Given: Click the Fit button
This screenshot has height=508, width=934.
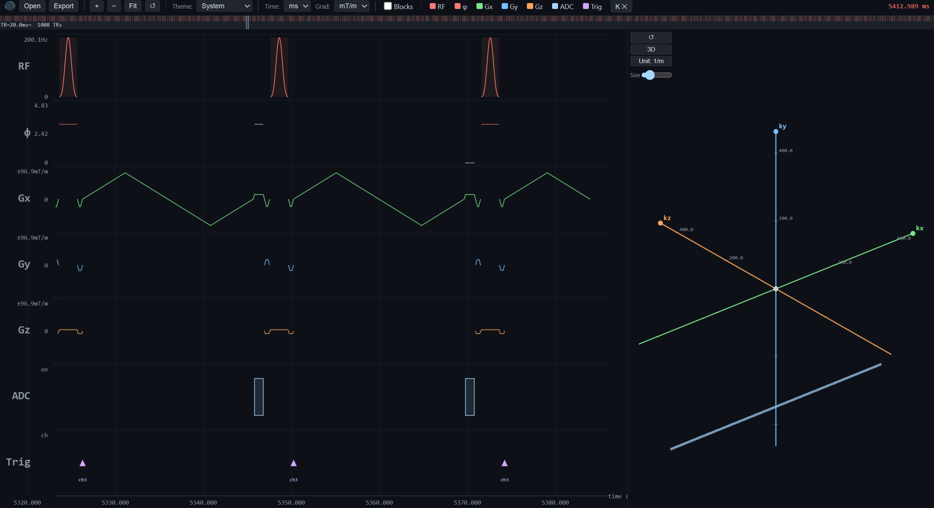Looking at the screenshot, I should pyautogui.click(x=133, y=6).
